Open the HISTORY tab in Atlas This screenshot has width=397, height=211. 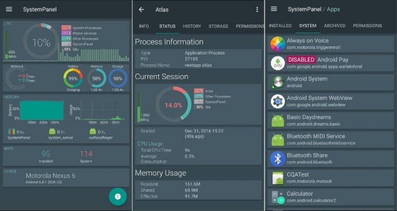point(192,26)
